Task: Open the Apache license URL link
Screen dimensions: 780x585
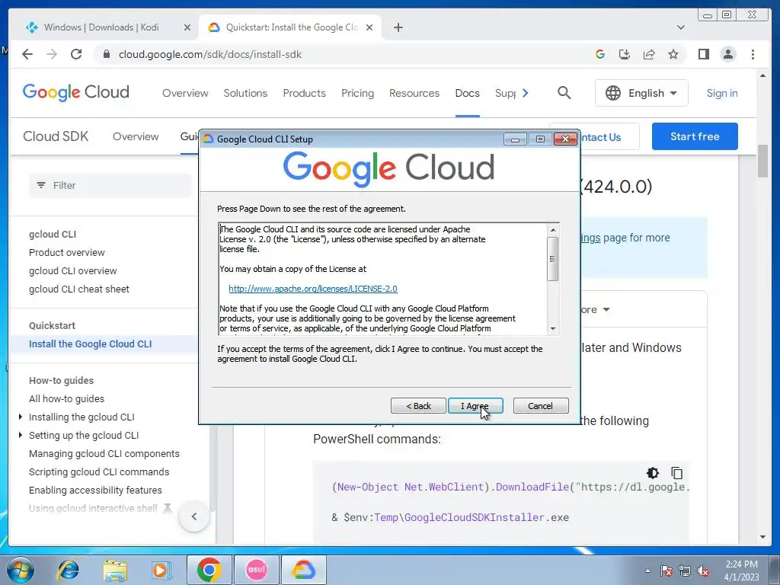Action: [313, 289]
